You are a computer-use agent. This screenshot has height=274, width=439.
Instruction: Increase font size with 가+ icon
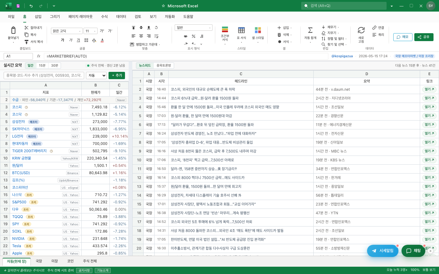pos(102,31)
